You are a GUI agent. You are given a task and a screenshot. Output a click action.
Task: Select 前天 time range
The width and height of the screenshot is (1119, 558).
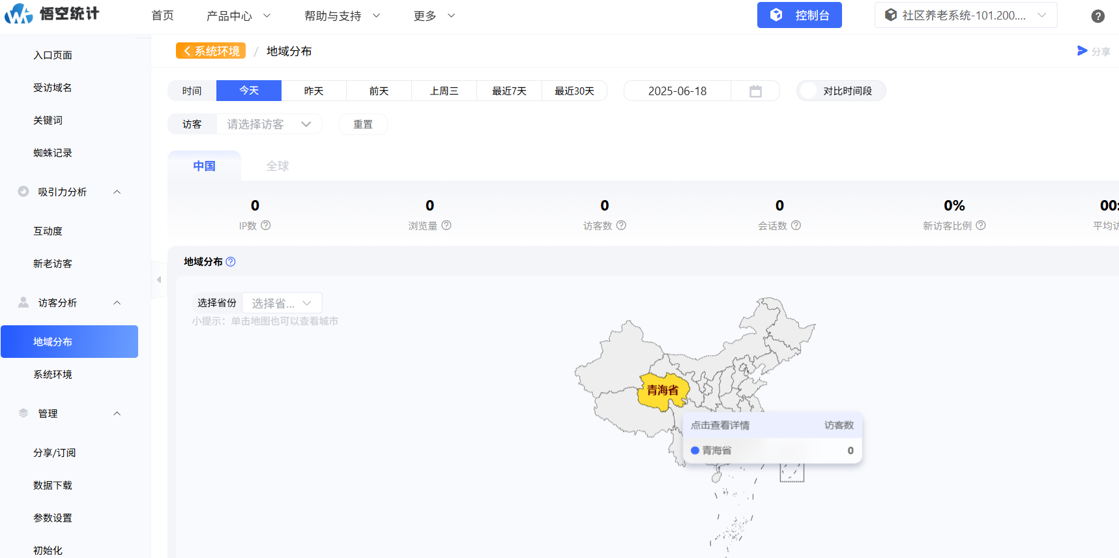(x=379, y=91)
